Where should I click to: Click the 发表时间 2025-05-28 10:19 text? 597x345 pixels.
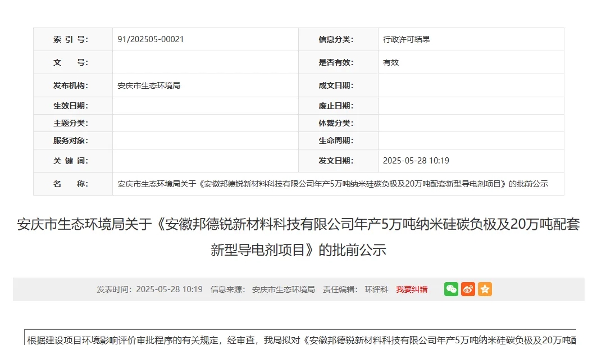[149, 289]
